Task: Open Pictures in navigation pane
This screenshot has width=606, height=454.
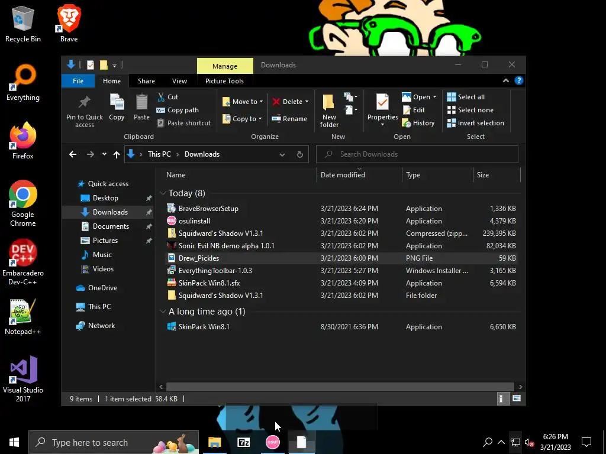Action: [105, 241]
